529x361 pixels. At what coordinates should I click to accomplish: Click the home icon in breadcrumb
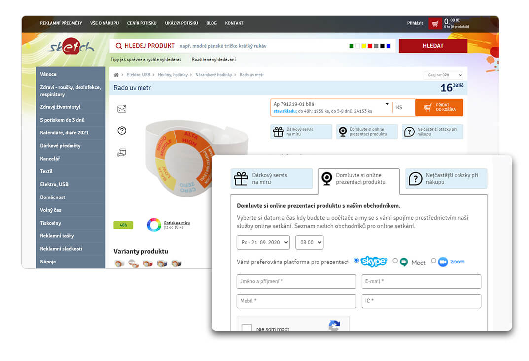(116, 75)
